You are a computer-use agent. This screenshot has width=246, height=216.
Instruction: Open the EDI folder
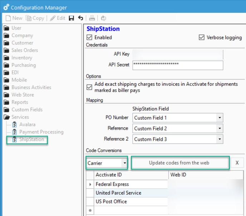[11, 73]
